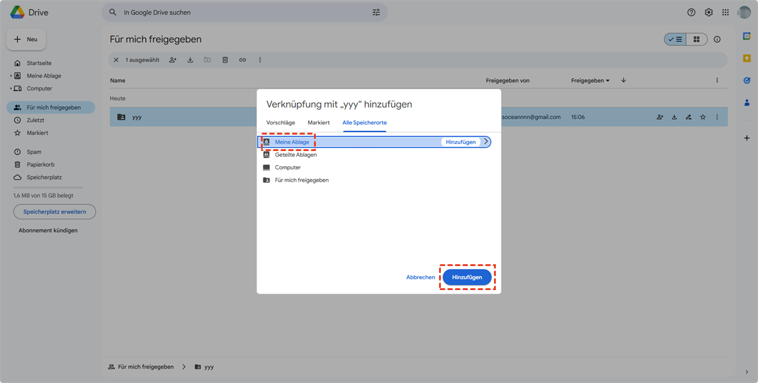
Task: Rename yyy with the row pencil icon
Action: (689, 117)
